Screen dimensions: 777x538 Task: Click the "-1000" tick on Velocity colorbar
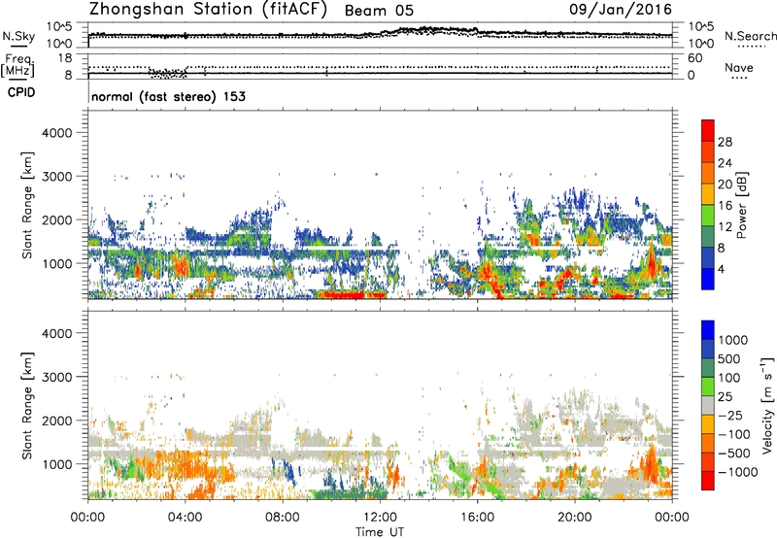pos(738,472)
